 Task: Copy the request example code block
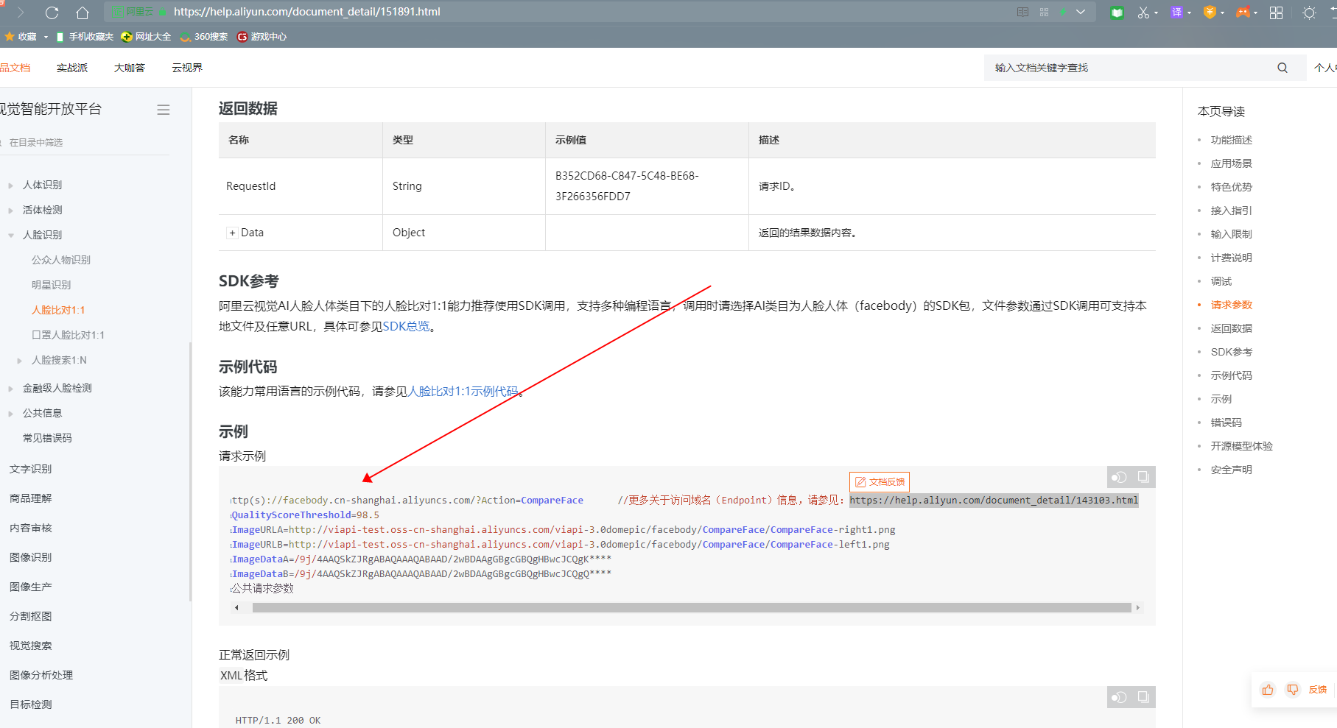pos(1143,477)
